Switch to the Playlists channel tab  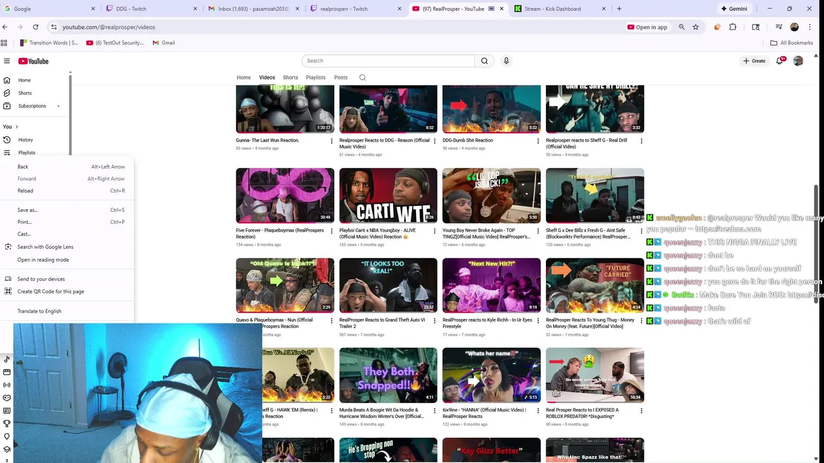(315, 77)
